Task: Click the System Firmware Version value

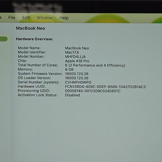Action: point(77,74)
